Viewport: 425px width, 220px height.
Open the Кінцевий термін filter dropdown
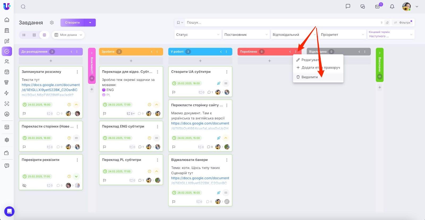[391, 34]
